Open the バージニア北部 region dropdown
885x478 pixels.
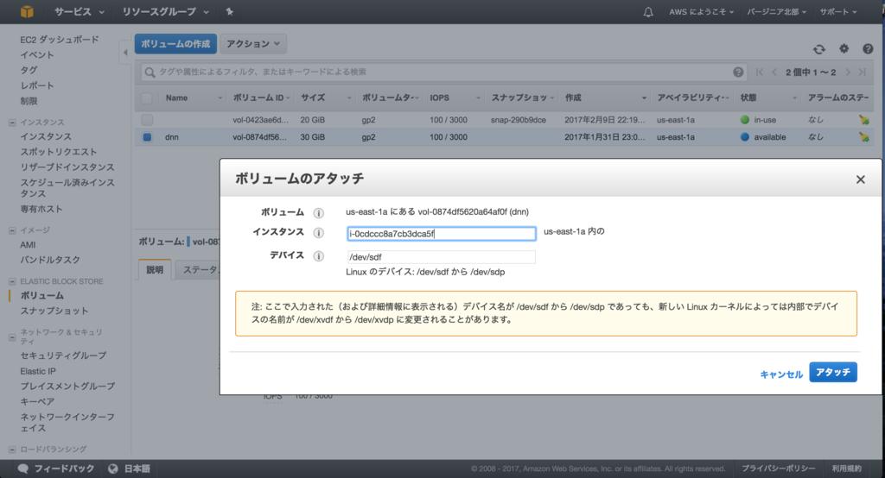coord(776,12)
